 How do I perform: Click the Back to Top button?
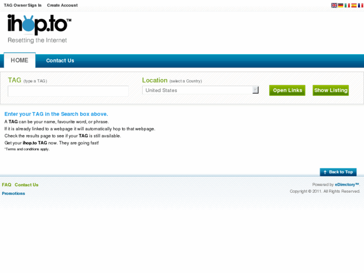338,172
